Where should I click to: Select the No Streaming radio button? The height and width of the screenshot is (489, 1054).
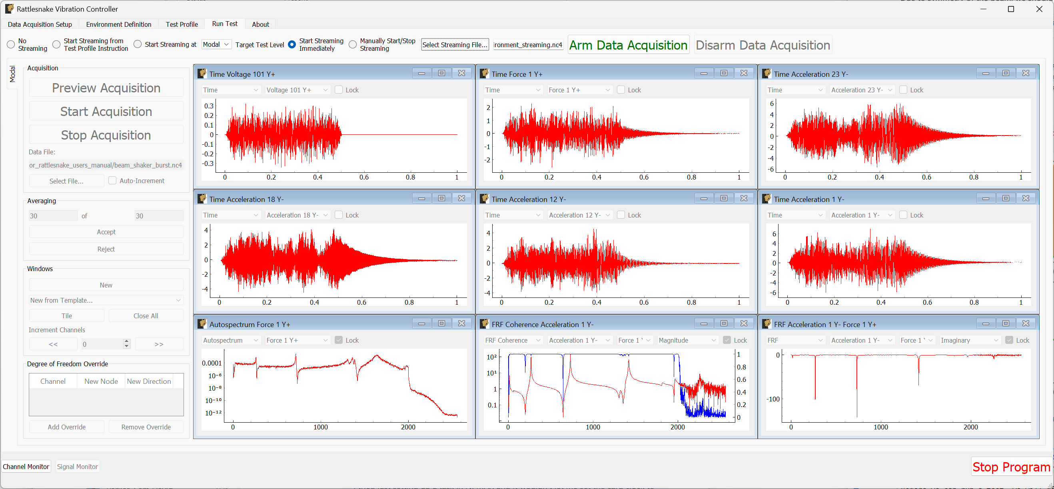(x=11, y=45)
